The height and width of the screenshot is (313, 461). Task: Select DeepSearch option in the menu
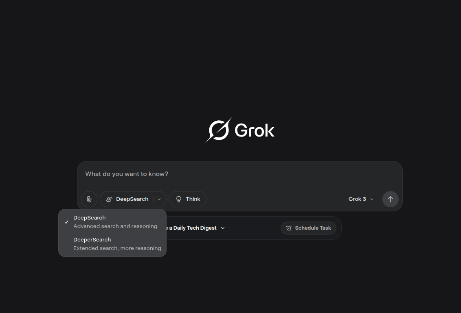[112, 222]
